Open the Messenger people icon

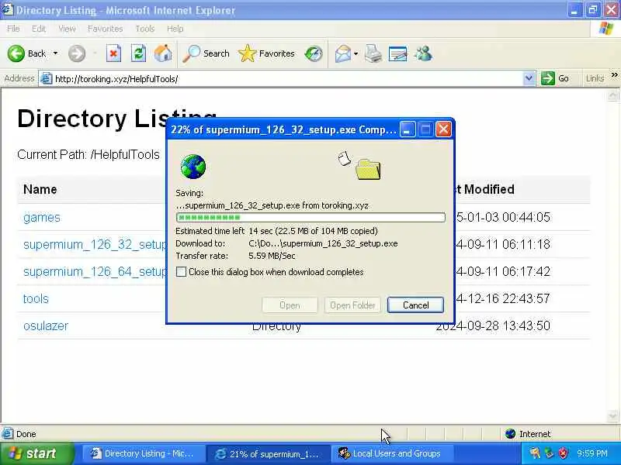click(423, 53)
